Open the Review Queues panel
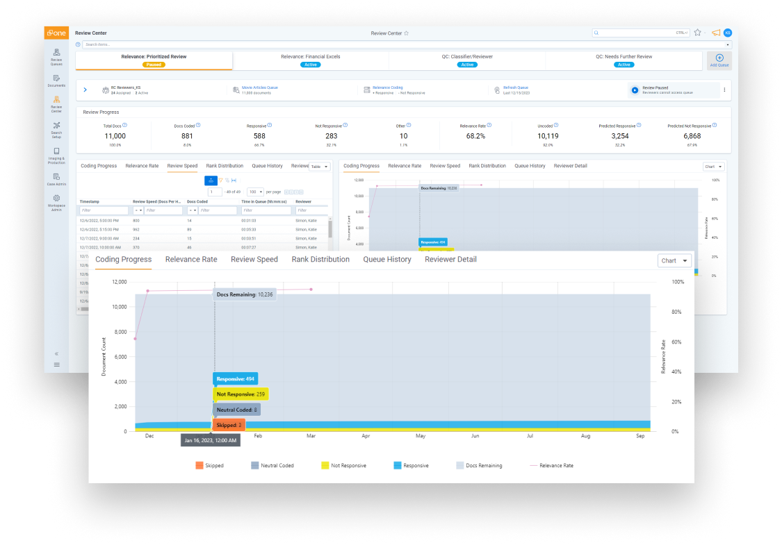 56,57
